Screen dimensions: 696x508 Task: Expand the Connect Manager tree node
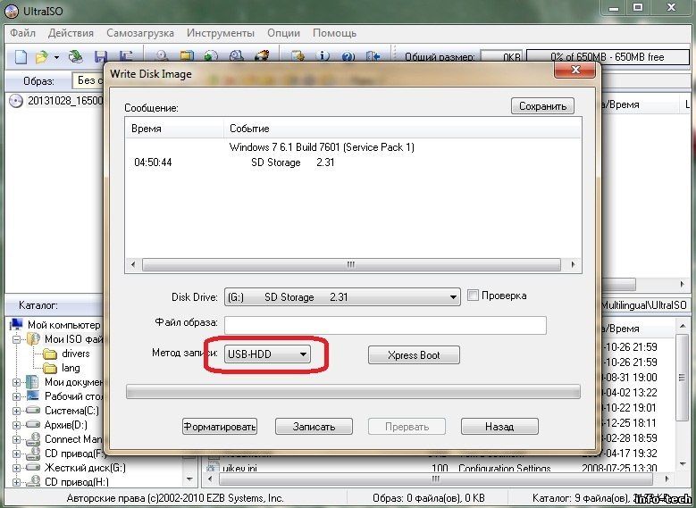[x=16, y=439]
